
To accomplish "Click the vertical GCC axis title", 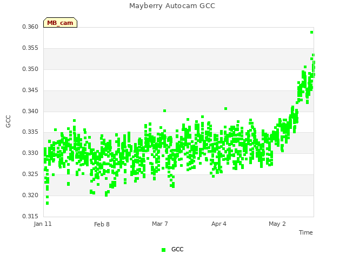I will (8, 121).
